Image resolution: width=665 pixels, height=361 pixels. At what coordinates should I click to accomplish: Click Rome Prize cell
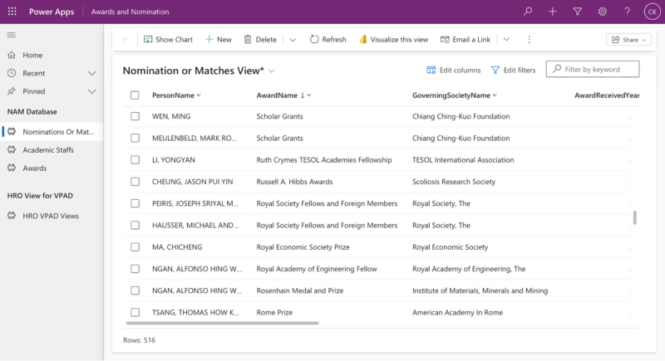pos(274,312)
